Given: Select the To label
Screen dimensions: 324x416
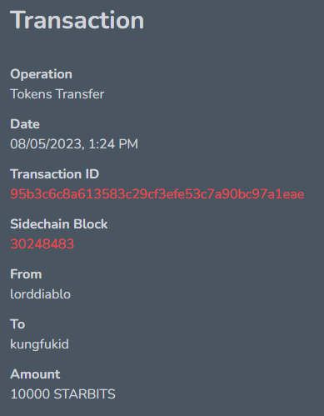Looking at the screenshot, I should pos(17,324).
